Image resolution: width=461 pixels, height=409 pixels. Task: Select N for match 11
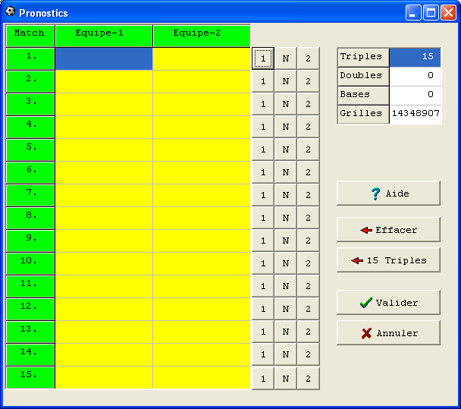coord(286,286)
